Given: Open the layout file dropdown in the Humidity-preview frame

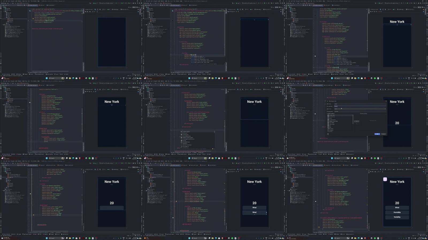Looking at the screenshot, I should click(x=374, y=170).
